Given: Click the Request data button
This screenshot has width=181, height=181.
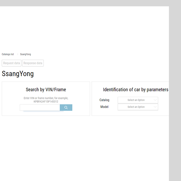Looking at the screenshot, I should pyautogui.click(x=11, y=63).
